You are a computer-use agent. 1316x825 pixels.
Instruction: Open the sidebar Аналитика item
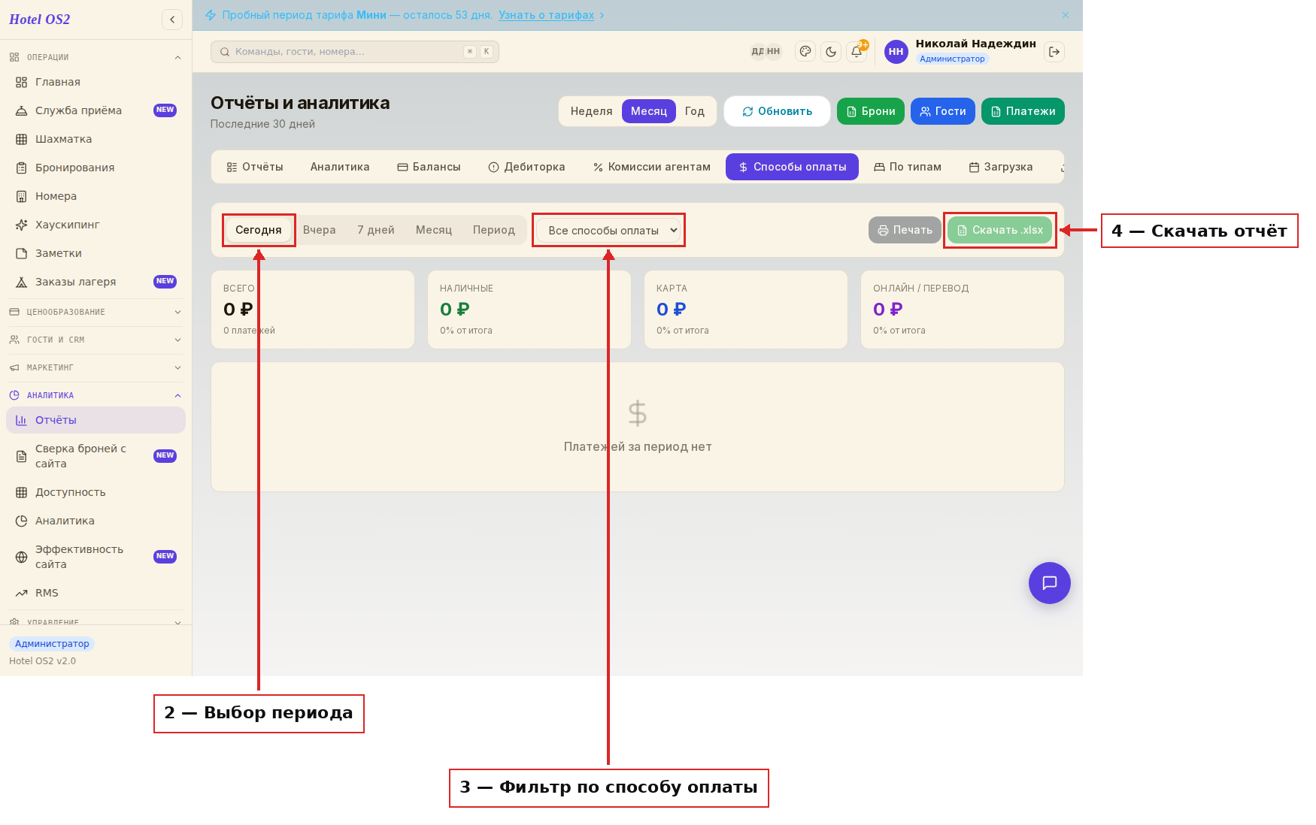tap(96, 521)
